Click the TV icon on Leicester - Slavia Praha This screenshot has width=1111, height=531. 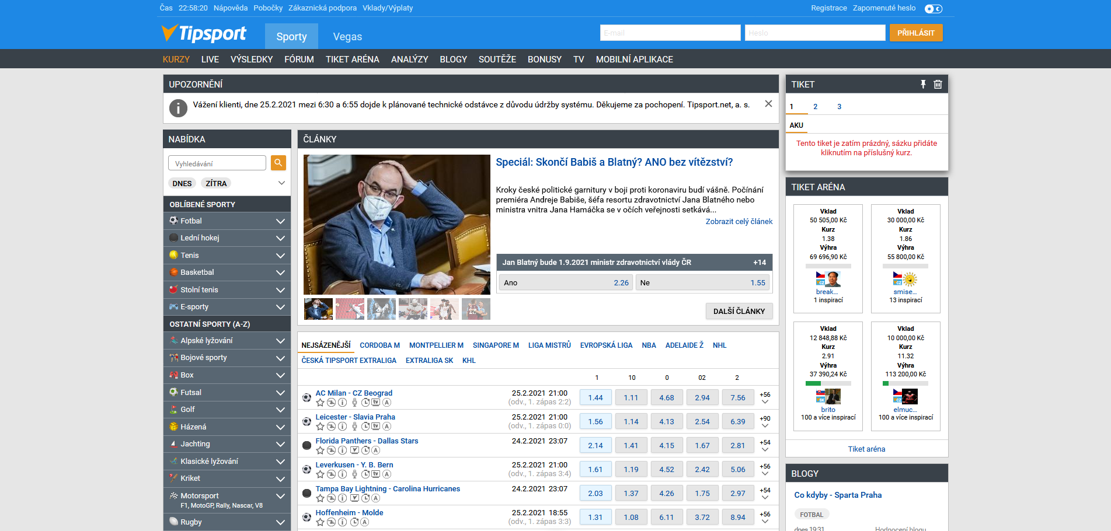tap(376, 426)
